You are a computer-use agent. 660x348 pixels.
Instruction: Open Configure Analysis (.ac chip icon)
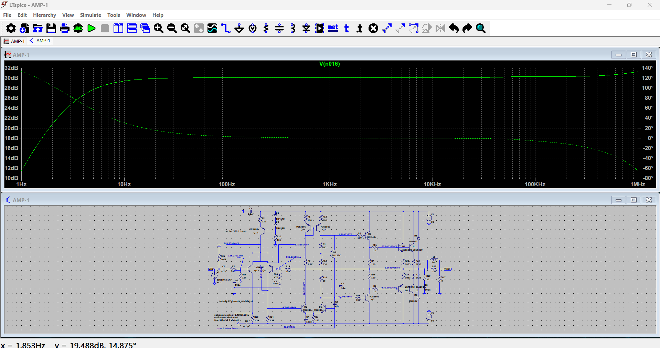(78, 28)
